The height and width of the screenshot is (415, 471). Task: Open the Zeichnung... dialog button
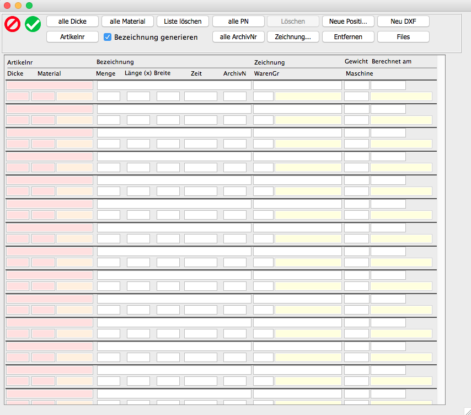point(293,37)
